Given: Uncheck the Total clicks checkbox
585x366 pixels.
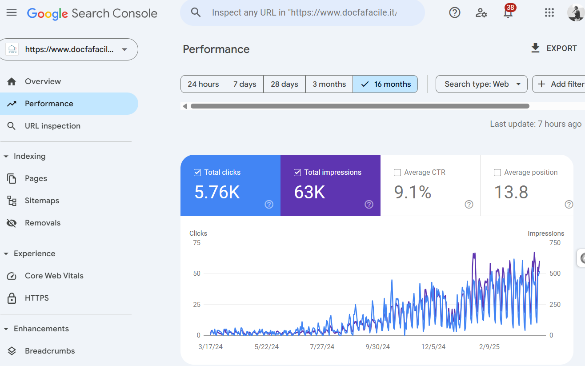Looking at the screenshot, I should click(198, 173).
